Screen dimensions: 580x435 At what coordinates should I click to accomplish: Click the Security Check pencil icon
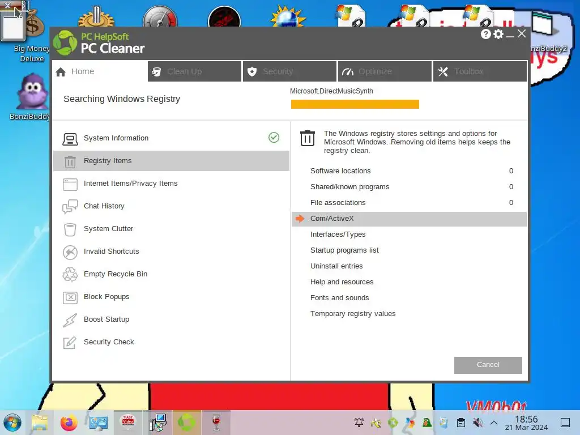70,343
